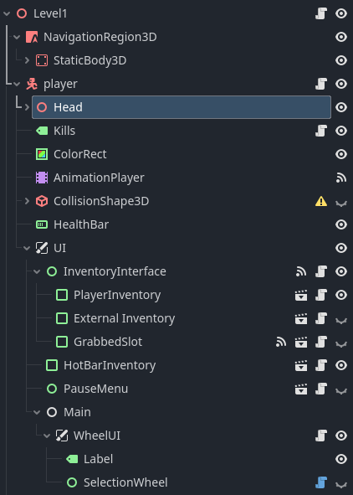The height and width of the screenshot is (495, 353).
Task: Expand the StaticBody3D node children
Action: [27, 60]
